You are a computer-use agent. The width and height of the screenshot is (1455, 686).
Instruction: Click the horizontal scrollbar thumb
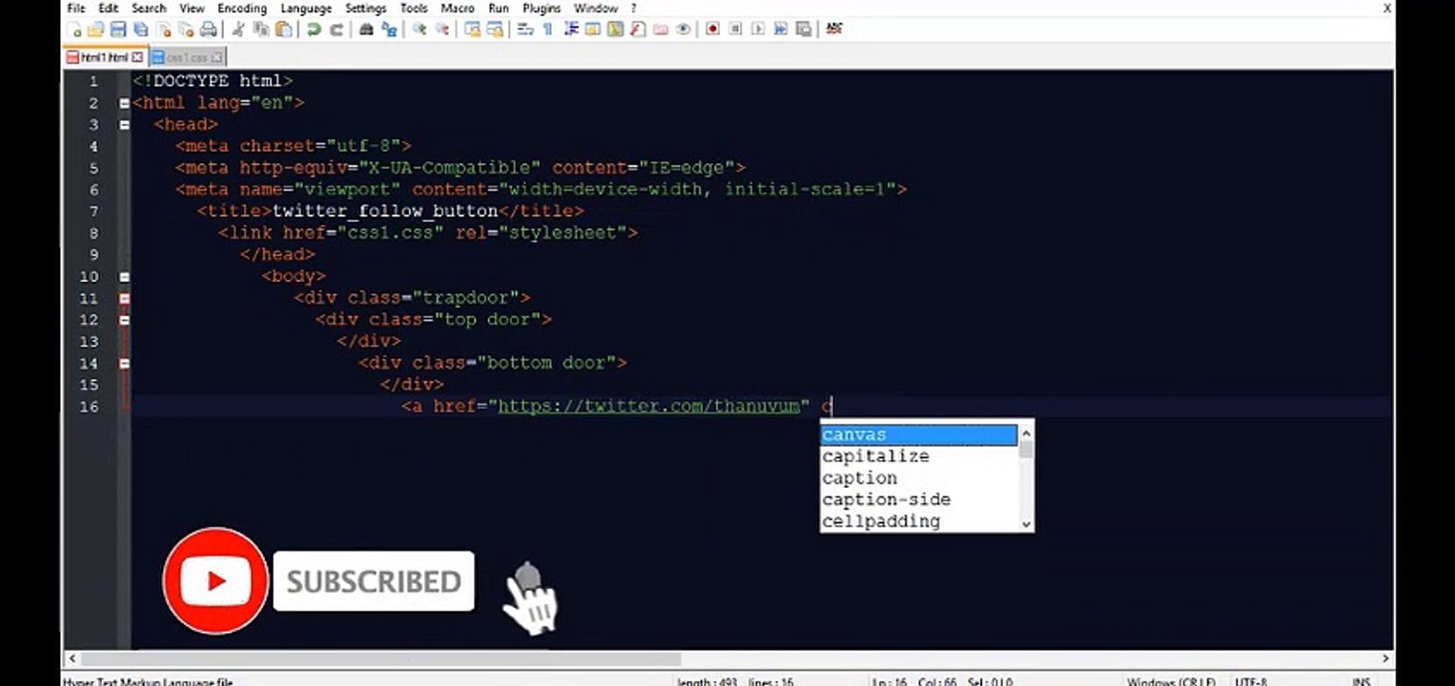(x=380, y=658)
